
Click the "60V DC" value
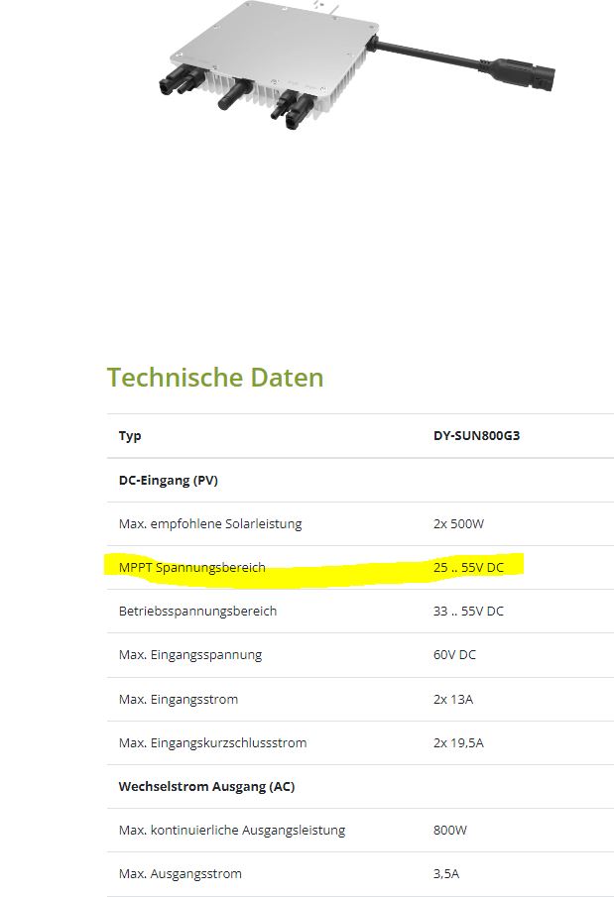[455, 655]
